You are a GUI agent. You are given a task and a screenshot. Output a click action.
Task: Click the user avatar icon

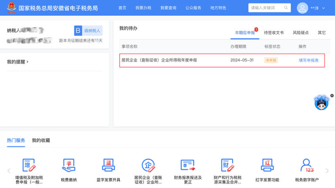point(302,8)
